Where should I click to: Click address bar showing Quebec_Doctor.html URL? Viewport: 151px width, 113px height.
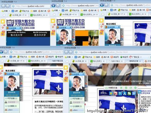click(112, 52)
